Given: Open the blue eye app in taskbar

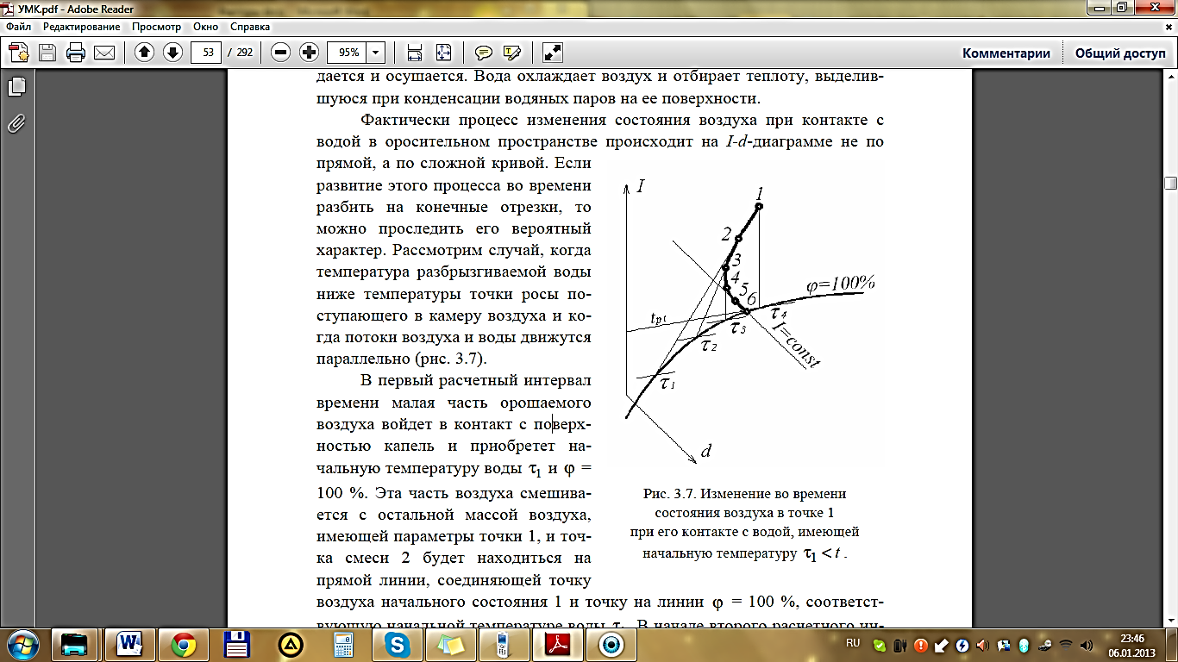Looking at the screenshot, I should [611, 644].
